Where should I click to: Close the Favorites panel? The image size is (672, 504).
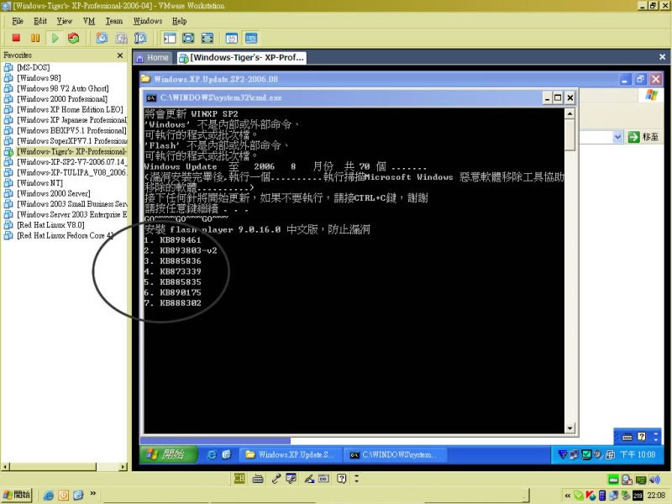pos(120,55)
